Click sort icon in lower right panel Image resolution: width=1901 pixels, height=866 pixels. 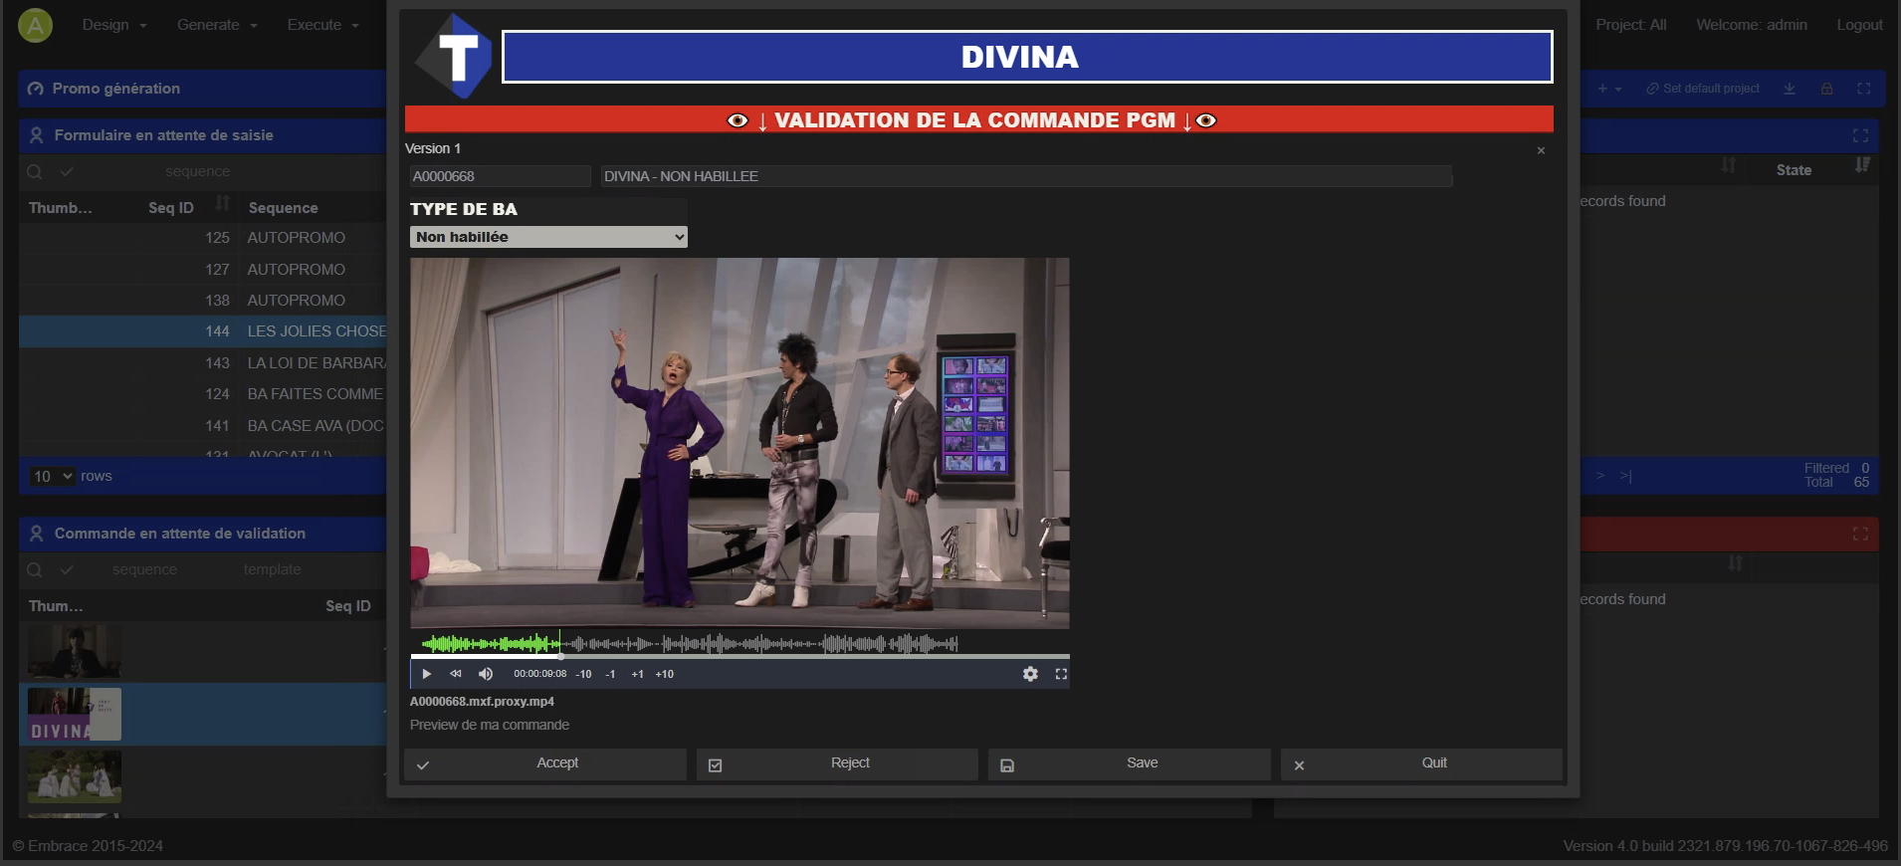(1736, 563)
